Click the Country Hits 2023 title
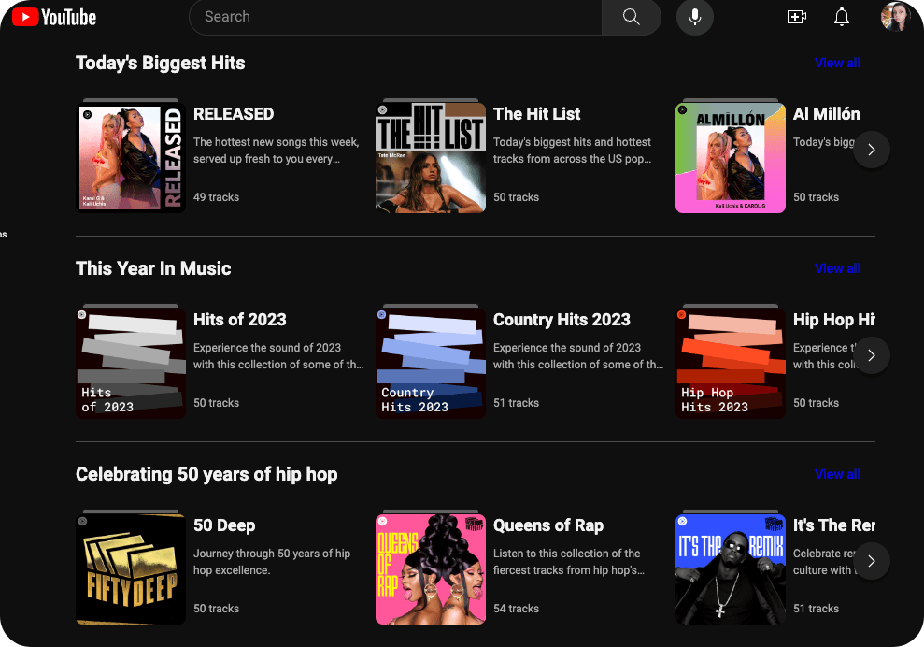 click(562, 320)
